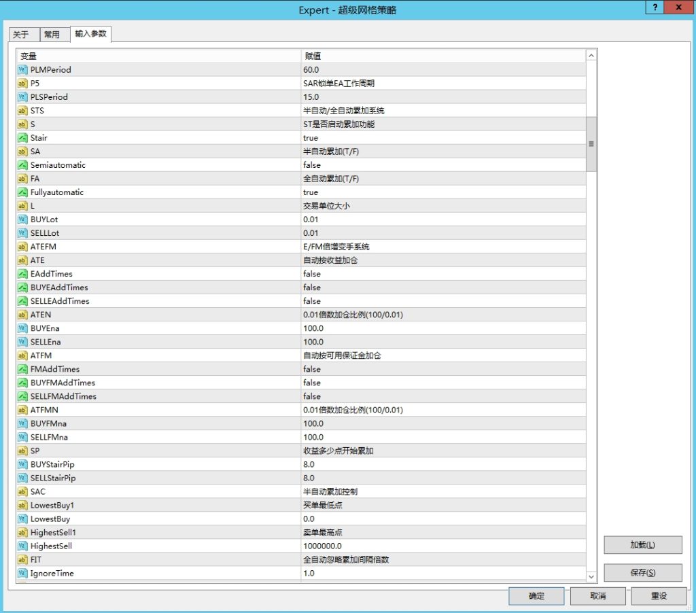Switch to the 关于 tab
The height and width of the screenshot is (613, 696).
[x=20, y=35]
